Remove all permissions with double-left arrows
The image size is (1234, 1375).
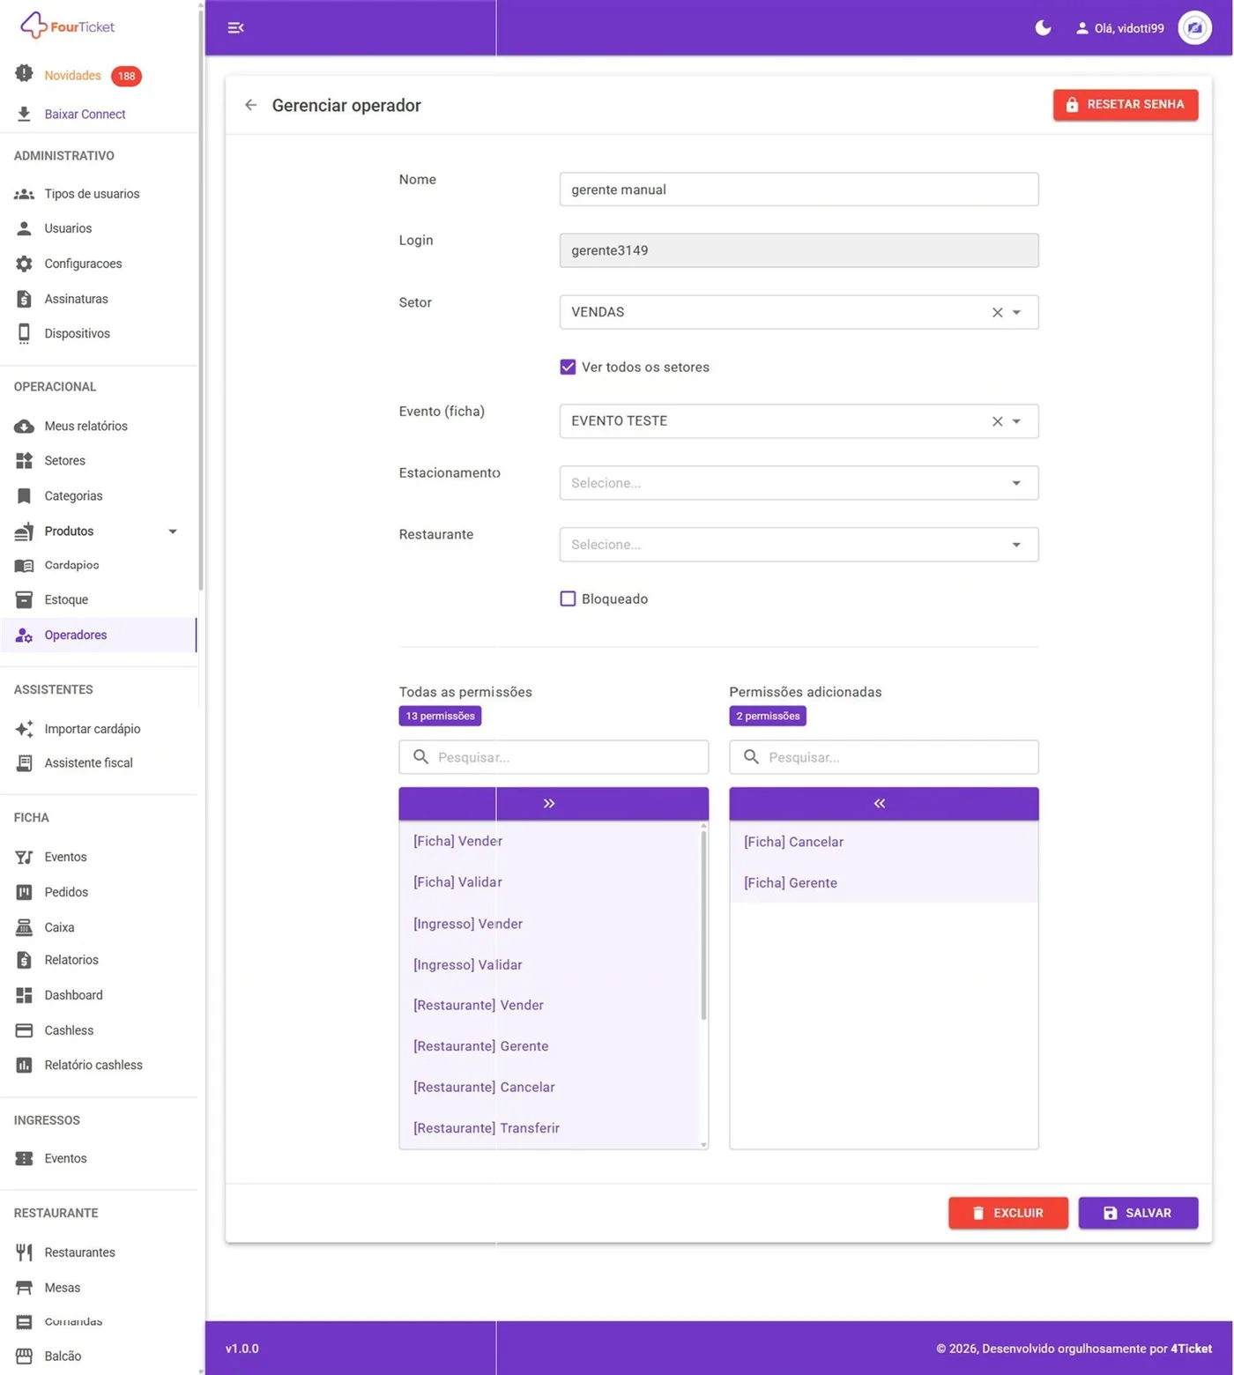(x=884, y=804)
